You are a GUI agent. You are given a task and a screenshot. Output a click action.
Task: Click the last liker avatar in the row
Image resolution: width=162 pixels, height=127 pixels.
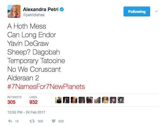pyautogui.click(x=121, y=100)
